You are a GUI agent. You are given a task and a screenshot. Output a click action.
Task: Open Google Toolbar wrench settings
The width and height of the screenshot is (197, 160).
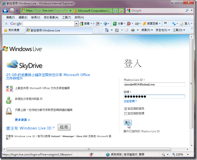174,24
